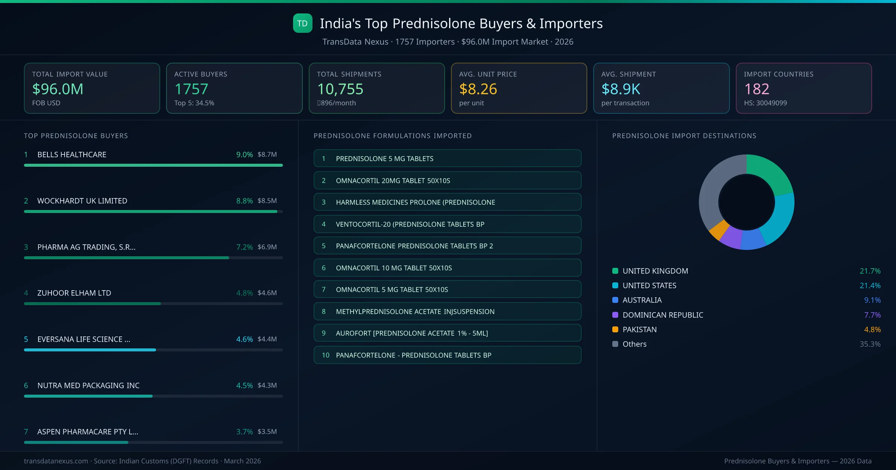Open the Total Shipments stat card
This screenshot has height=470, width=896.
(x=377, y=88)
